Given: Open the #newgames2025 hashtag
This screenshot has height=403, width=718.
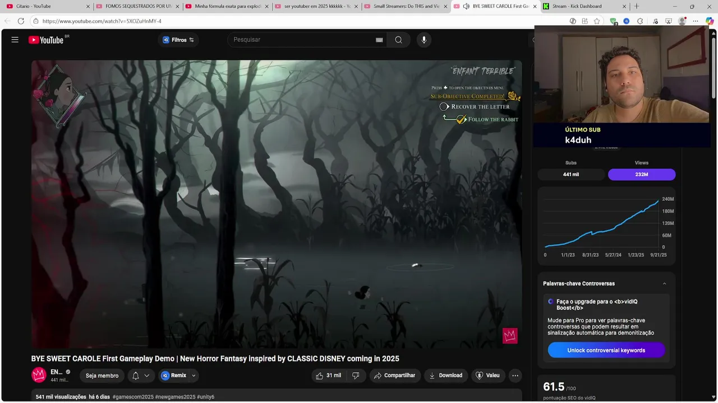Looking at the screenshot, I should pos(175,397).
